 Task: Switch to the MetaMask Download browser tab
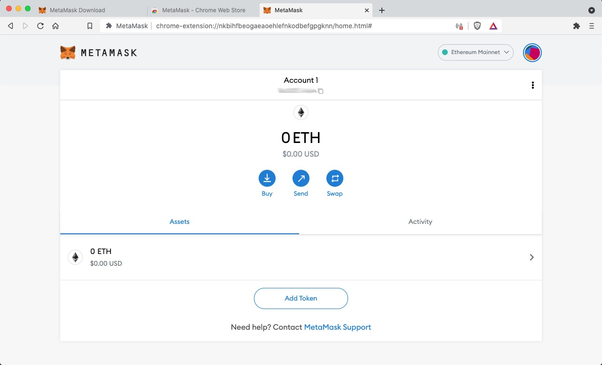pos(92,10)
